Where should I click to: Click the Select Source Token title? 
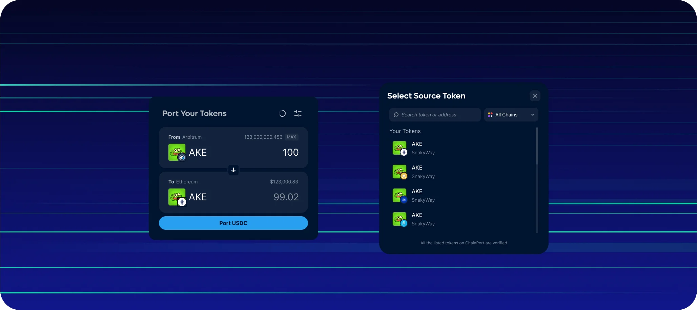point(426,96)
